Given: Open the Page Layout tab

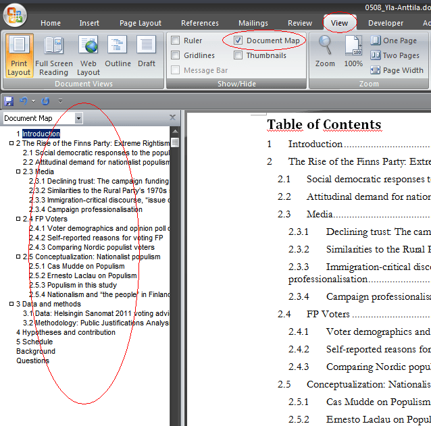Looking at the screenshot, I should point(141,23).
